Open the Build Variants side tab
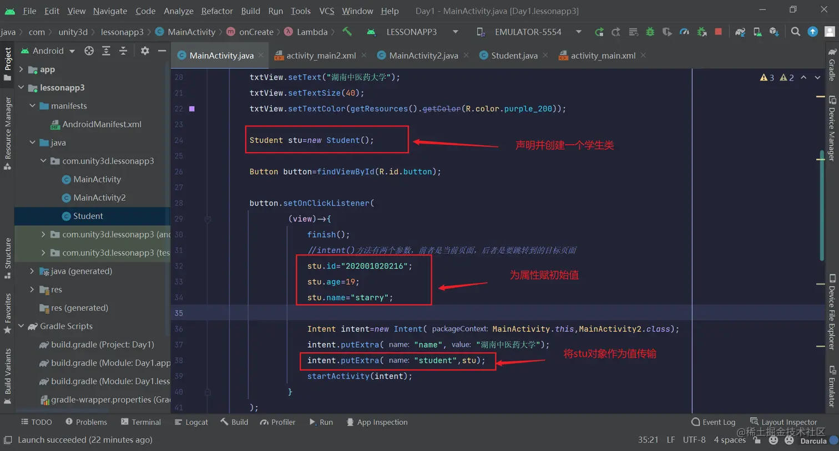This screenshot has height=451, width=839. [x=7, y=376]
